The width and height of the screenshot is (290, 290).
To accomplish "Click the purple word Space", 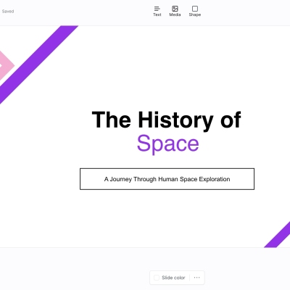I will [168, 144].
